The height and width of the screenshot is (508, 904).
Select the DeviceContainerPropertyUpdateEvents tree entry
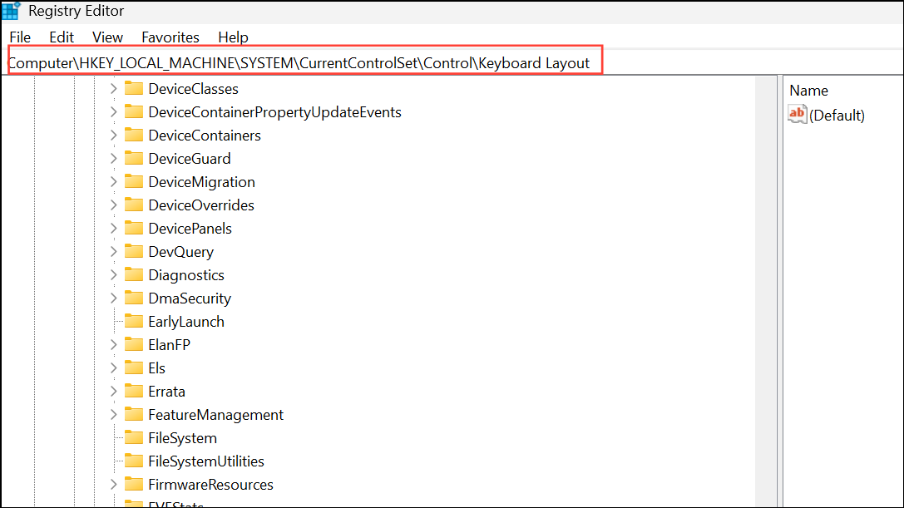coord(274,112)
